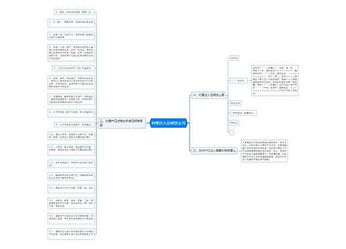
Task: Select branch node 一、村里迁入证明怎么写
Action: click(209, 95)
